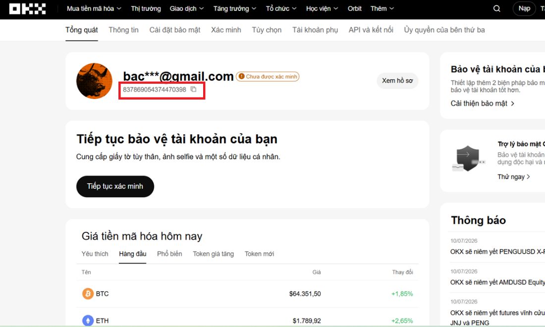This screenshot has height=327, width=545.
Task: Select the 'Phổ biến' token tab
Action: point(169,254)
